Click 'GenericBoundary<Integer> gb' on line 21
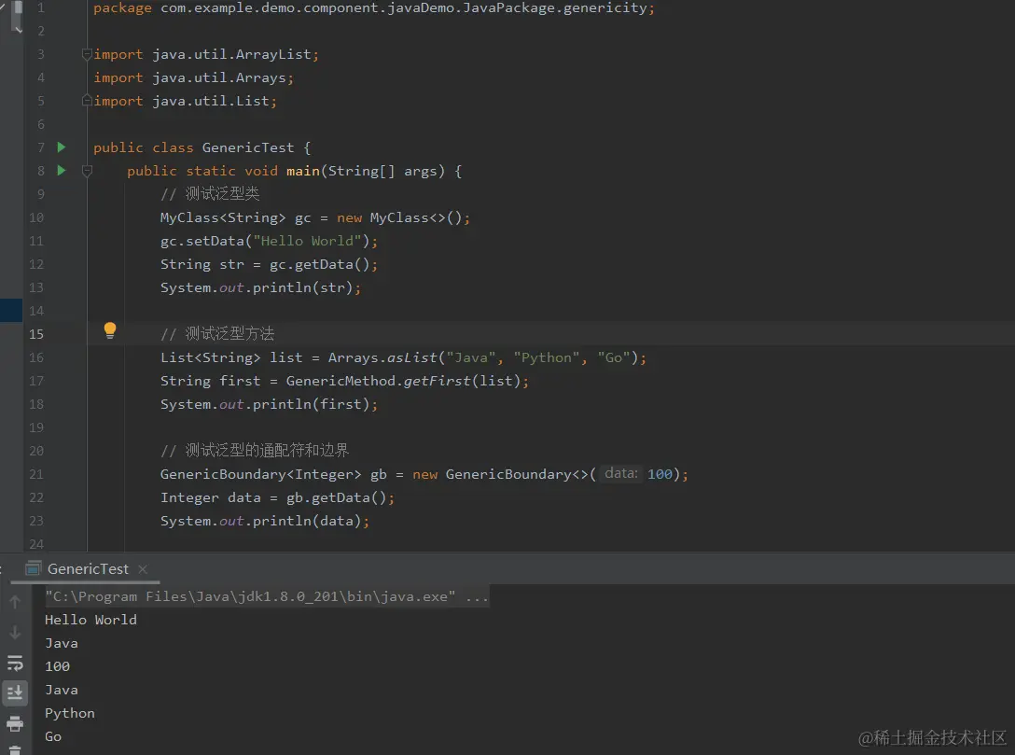 (274, 474)
